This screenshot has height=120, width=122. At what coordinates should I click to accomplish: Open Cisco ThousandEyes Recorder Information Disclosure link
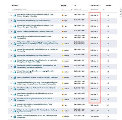(38, 77)
